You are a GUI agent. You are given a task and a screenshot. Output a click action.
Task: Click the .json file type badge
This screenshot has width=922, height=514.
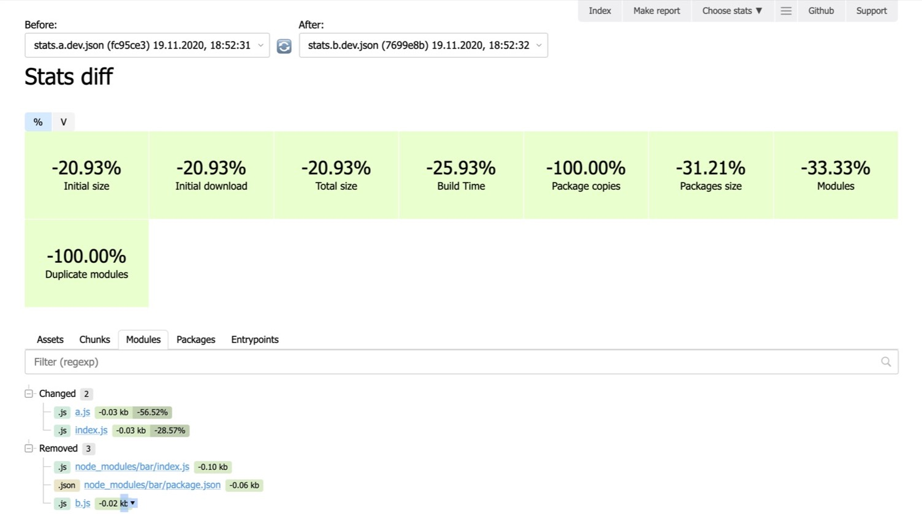(67, 485)
